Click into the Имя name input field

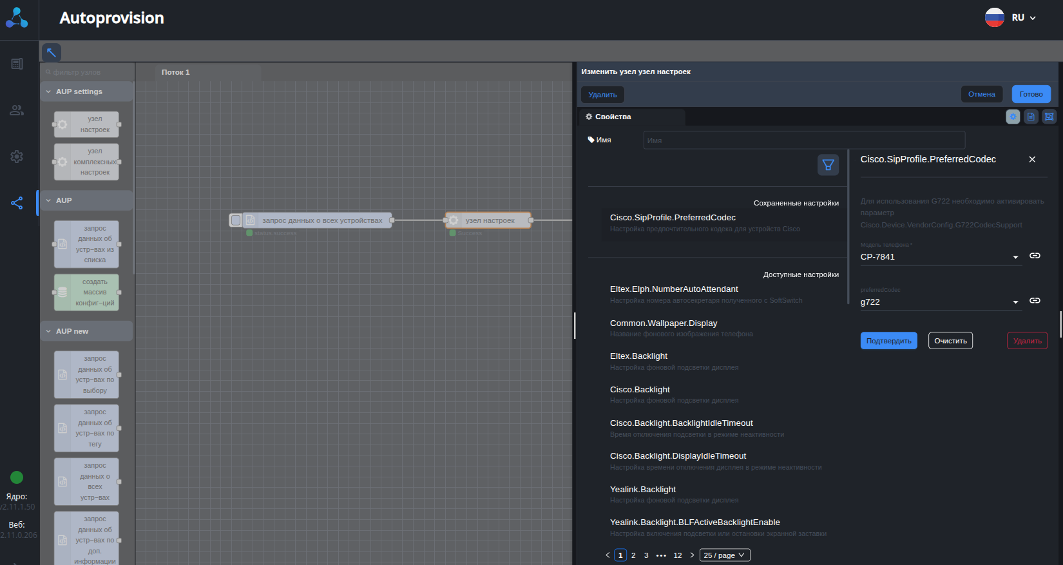pos(803,140)
